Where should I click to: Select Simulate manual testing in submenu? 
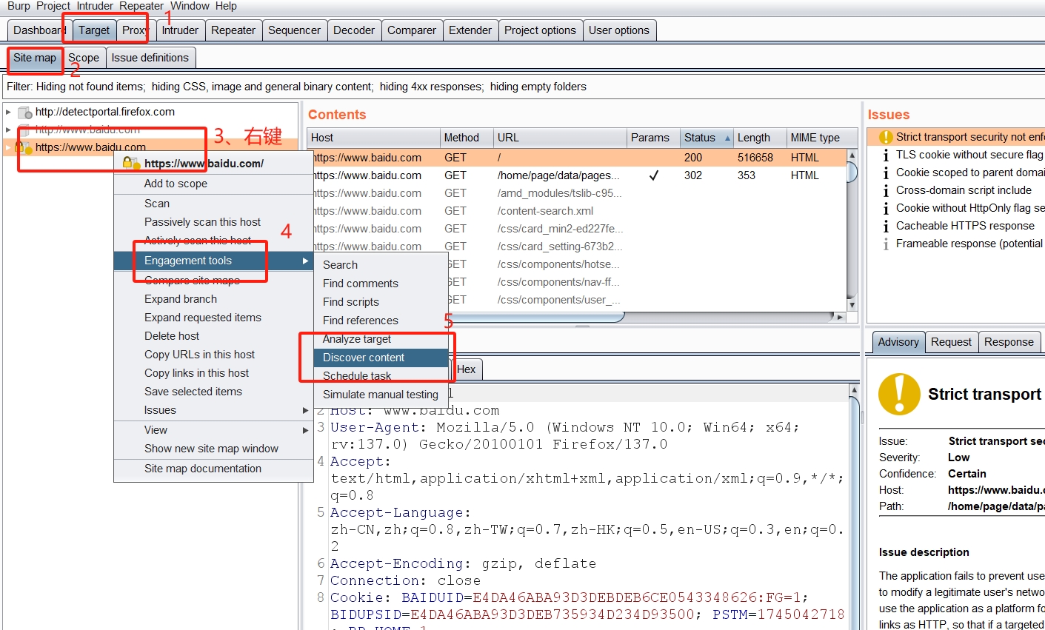click(x=381, y=395)
